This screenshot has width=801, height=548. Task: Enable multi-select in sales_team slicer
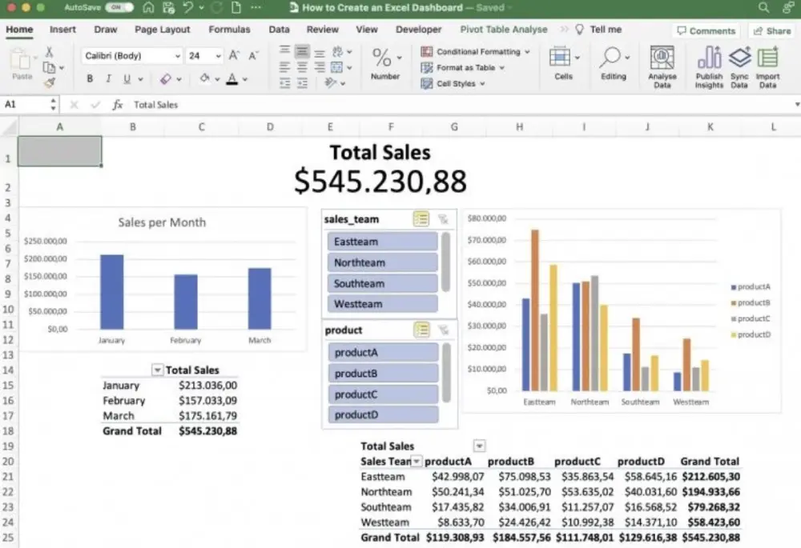click(421, 219)
